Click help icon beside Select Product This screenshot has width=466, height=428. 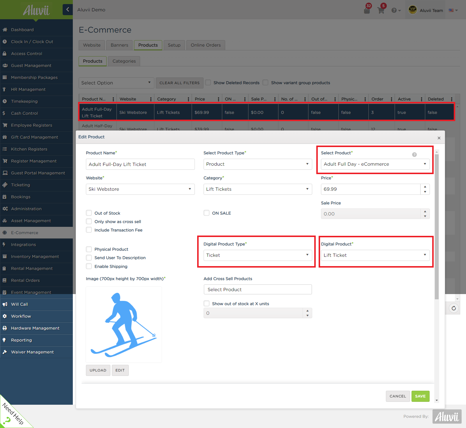click(414, 155)
